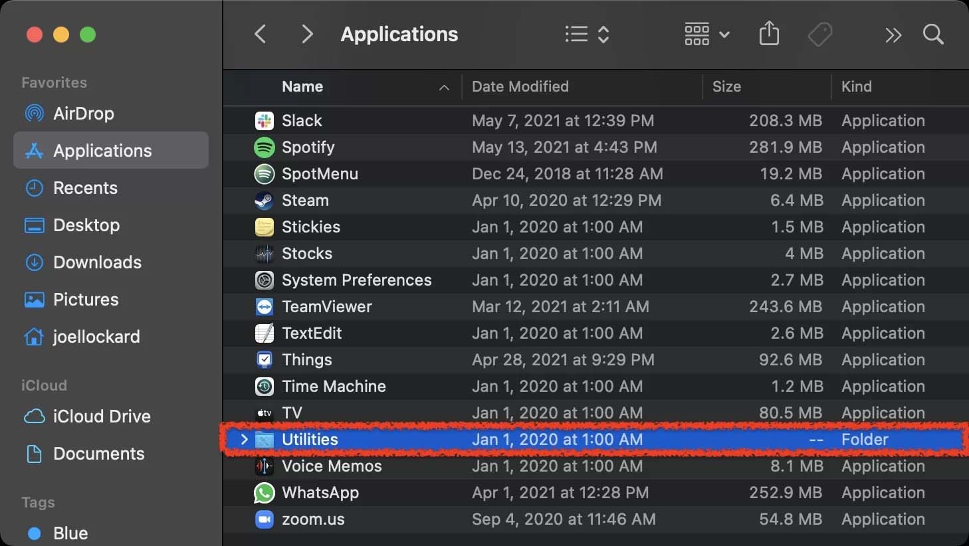Screen dimensions: 969x546
Task: Go forward with the right chevron
Action: [307, 34]
